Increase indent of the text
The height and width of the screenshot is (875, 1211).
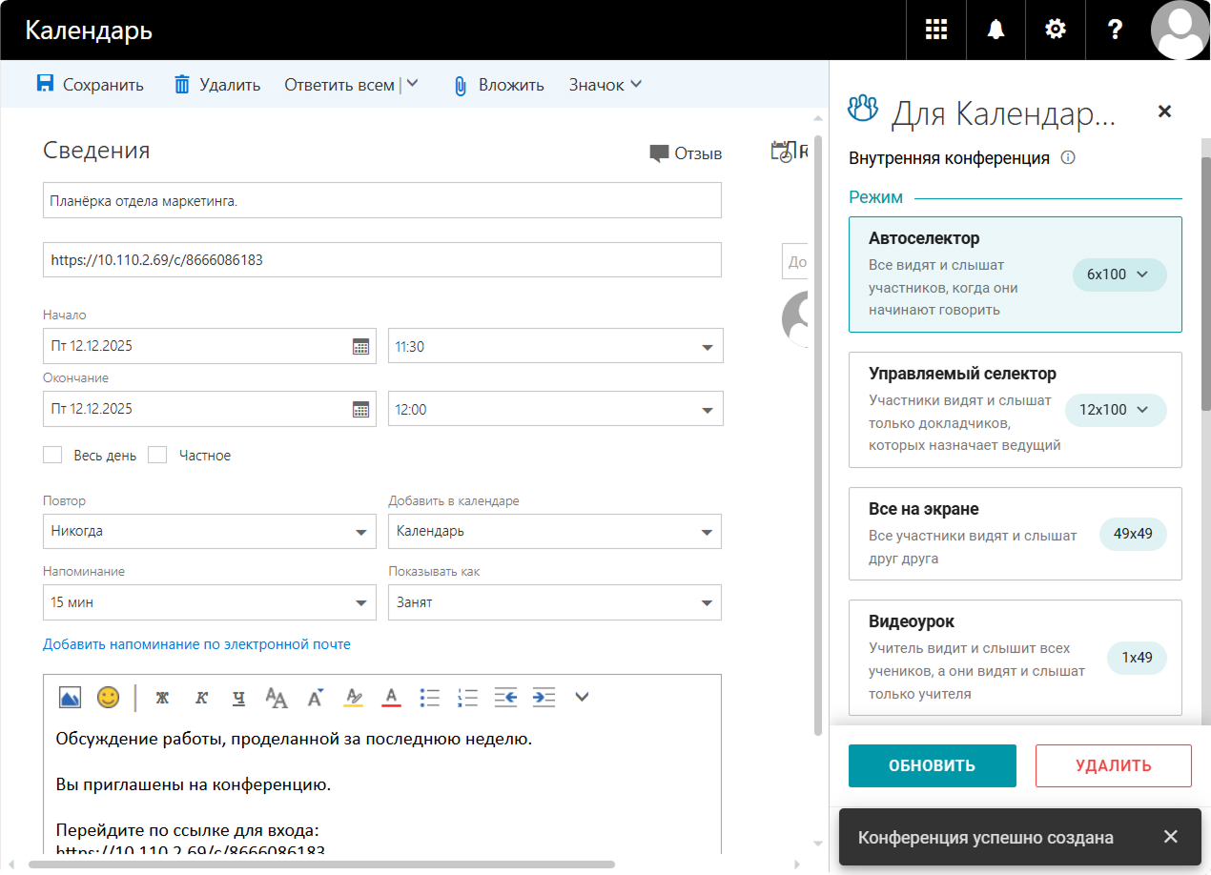pyautogui.click(x=544, y=697)
